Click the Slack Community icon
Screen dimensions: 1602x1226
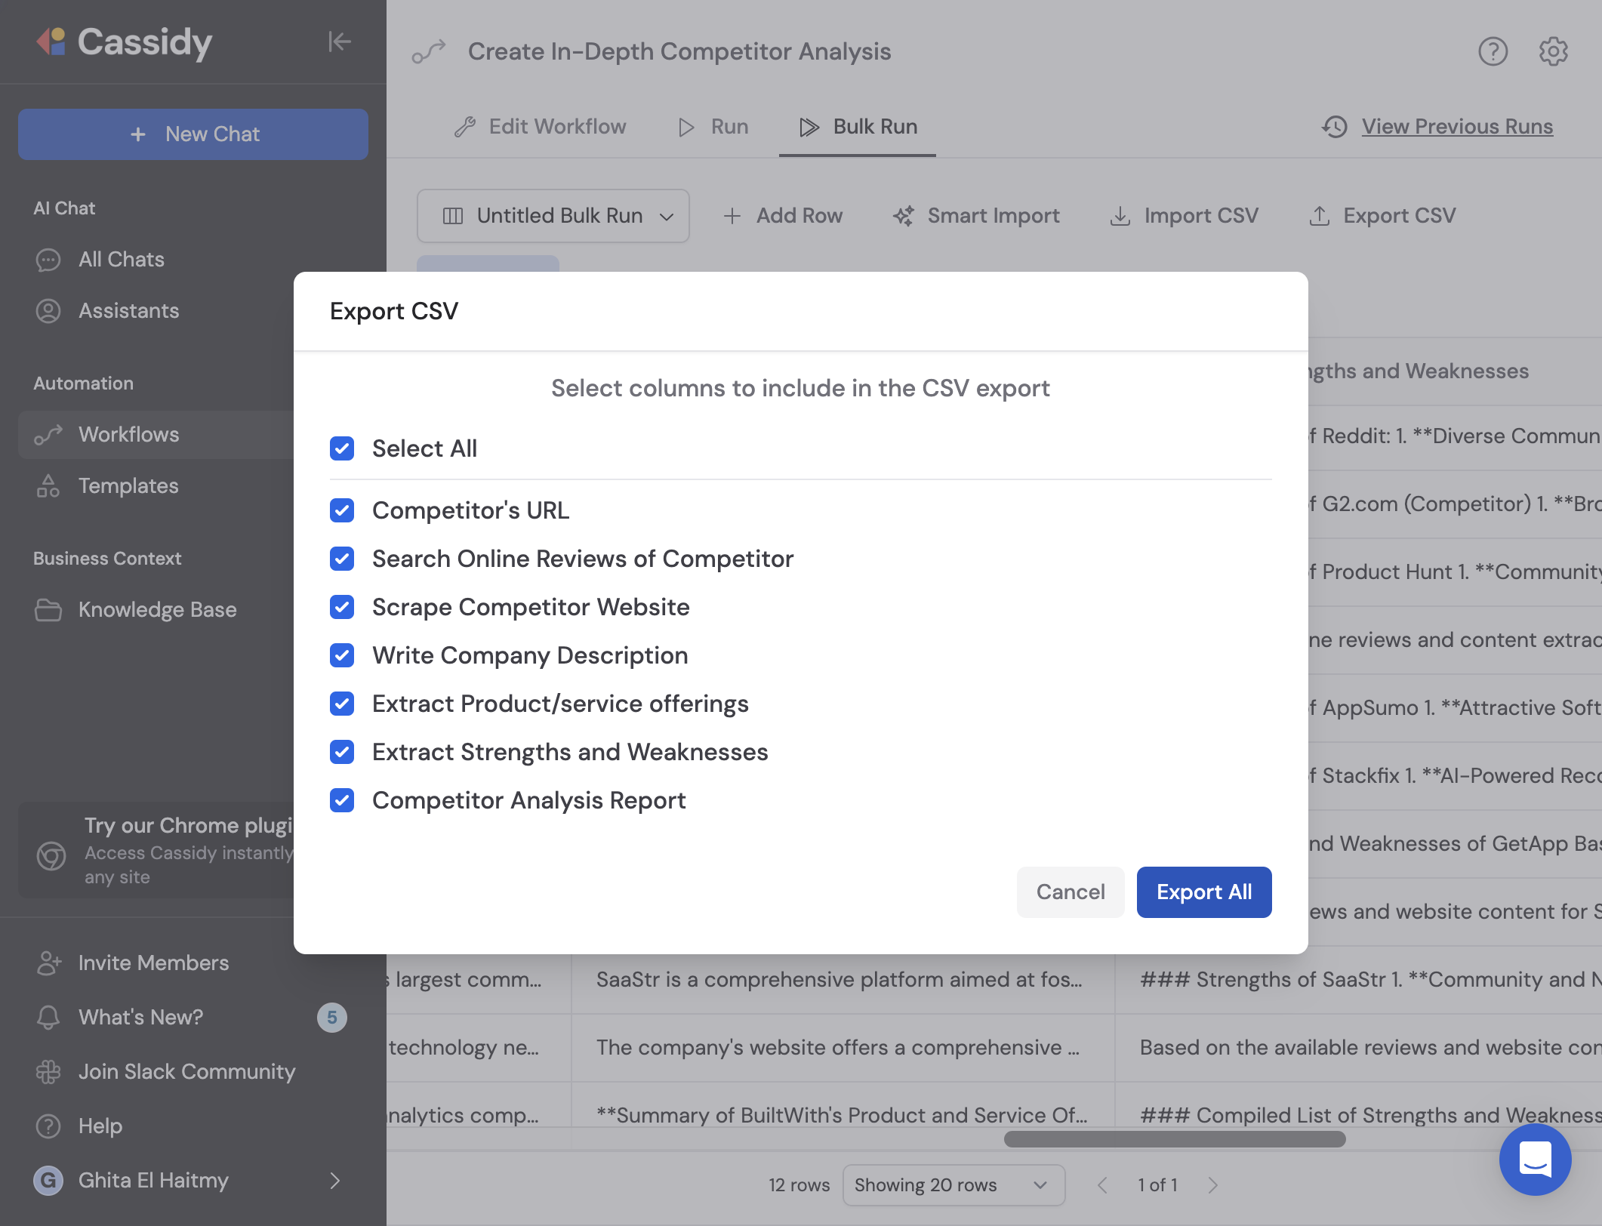[x=48, y=1072]
